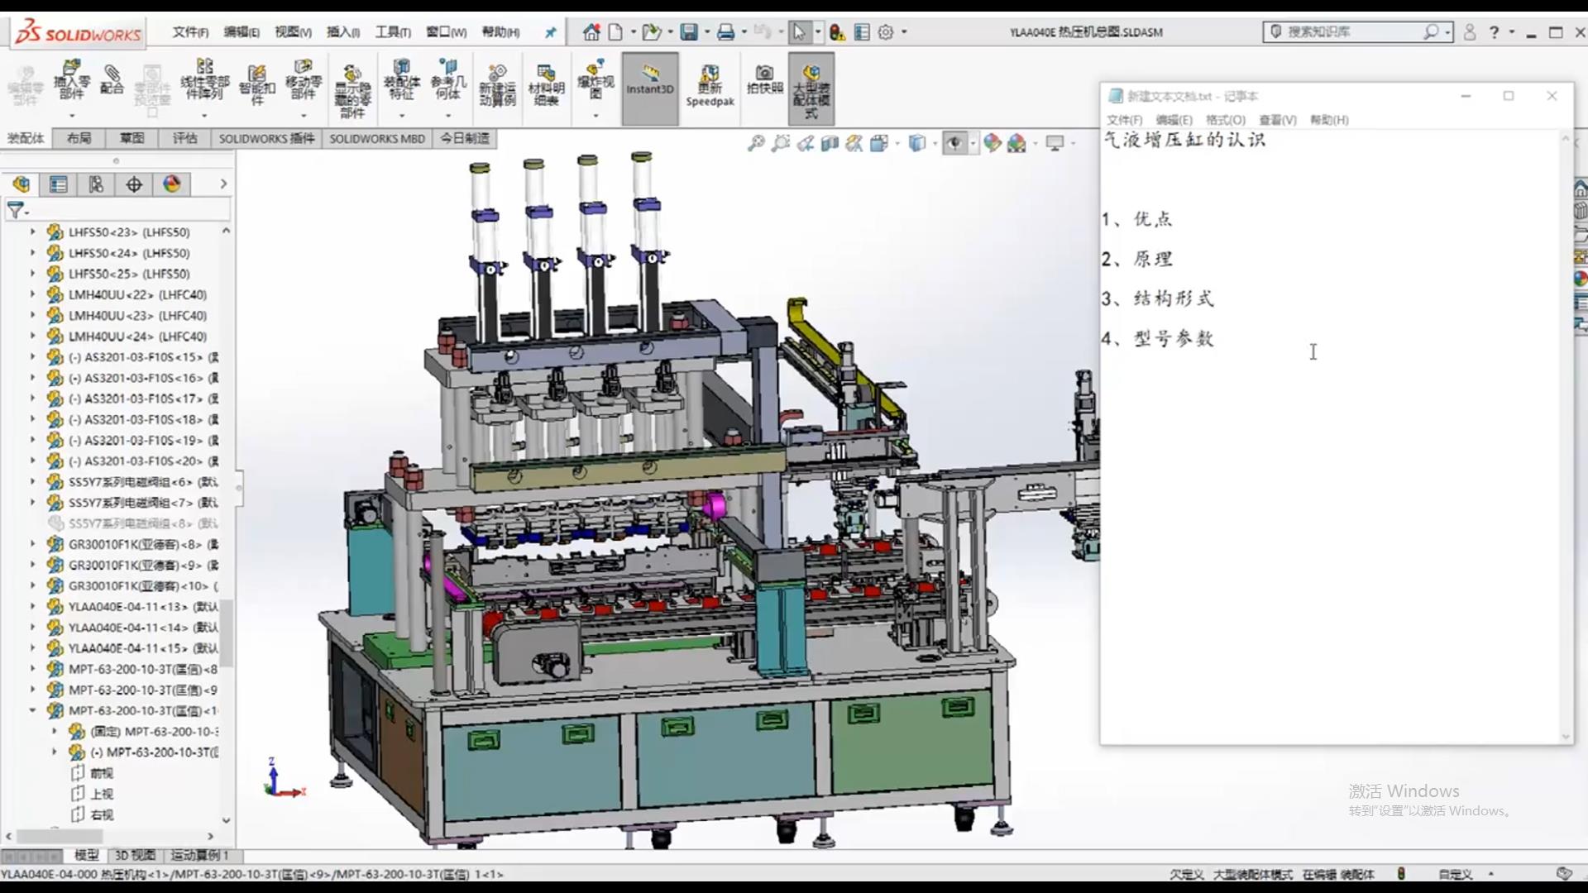
Task: Open the 装配体特征 assembly features tool
Action: [x=402, y=80]
